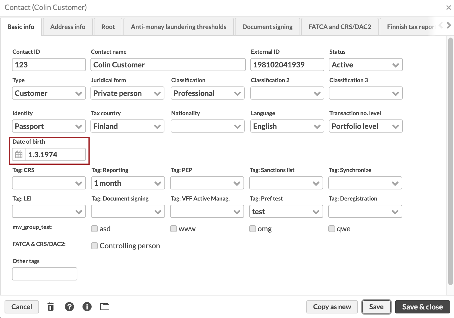Open the Tag: LEI dropdown
454x318 pixels.
tap(49, 211)
